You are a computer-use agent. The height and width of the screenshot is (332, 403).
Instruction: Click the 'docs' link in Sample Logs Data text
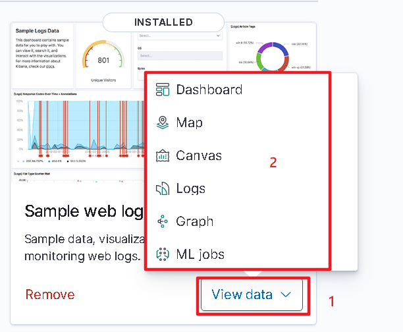pos(50,67)
